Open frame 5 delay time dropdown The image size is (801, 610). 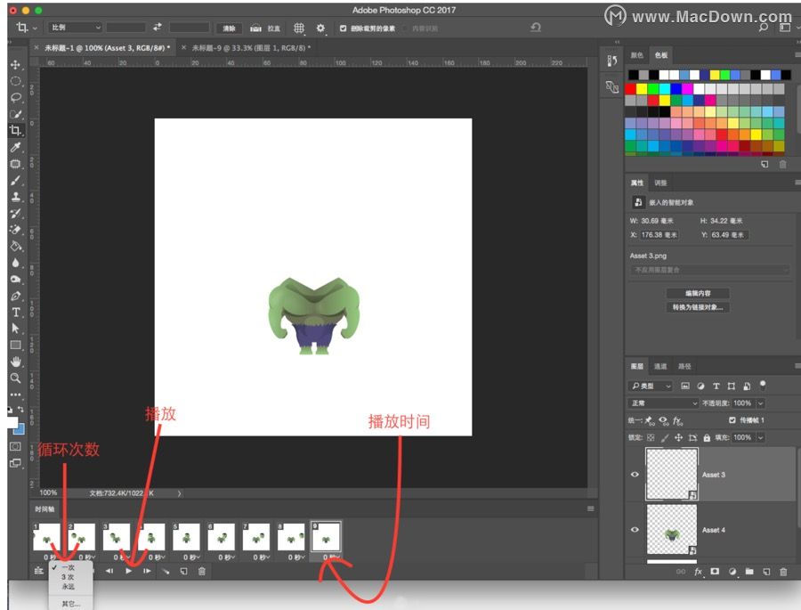click(191, 557)
